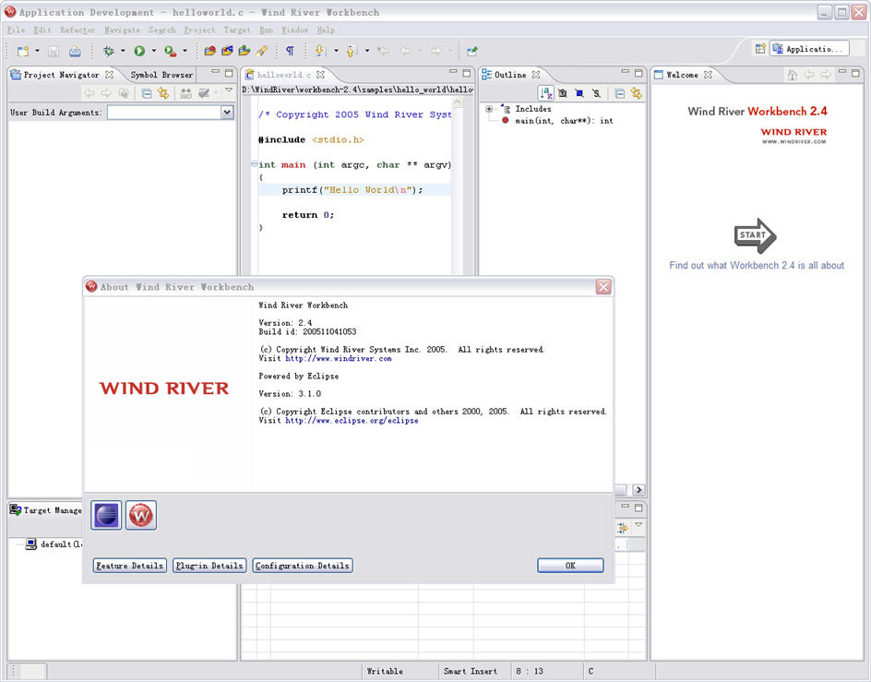Open the Project menu

click(x=199, y=30)
